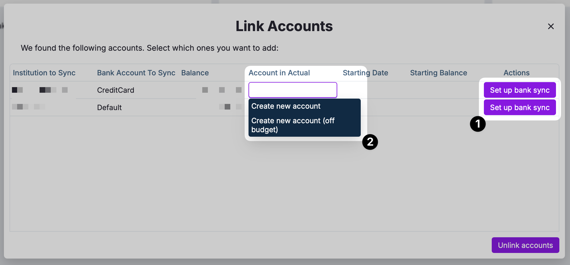Click the Institution to Sync header
This screenshot has width=570, height=265.
pyautogui.click(x=44, y=73)
